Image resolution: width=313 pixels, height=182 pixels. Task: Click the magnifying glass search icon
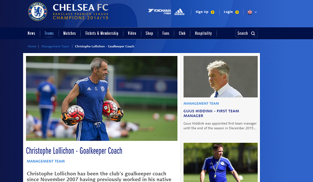point(253,33)
